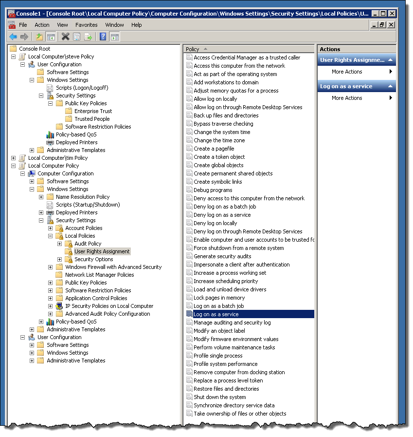Open Properties from the toolbar icon
413x437 pixels.
[x=76, y=37]
